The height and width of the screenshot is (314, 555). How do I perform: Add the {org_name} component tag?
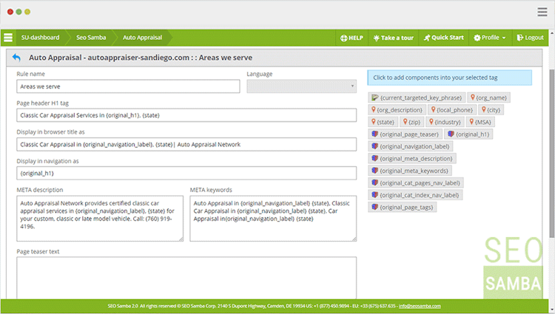click(488, 98)
